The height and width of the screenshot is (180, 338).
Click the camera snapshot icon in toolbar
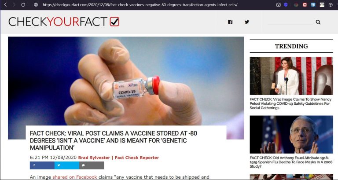279,4
